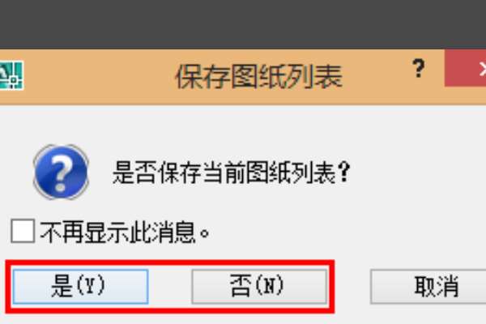Decline saving with the 否(N) button
Viewport: 486px width, 324px height.
[259, 287]
